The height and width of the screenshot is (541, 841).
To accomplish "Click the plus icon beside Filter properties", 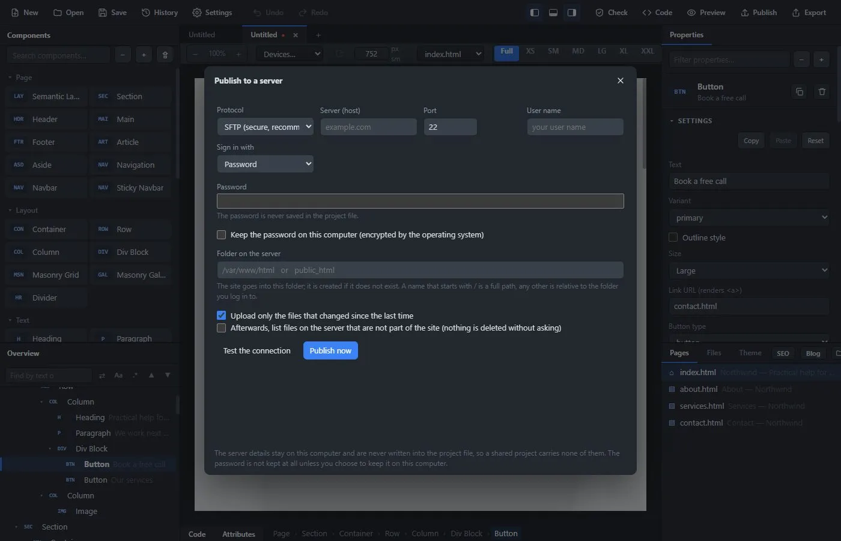I will (821, 60).
